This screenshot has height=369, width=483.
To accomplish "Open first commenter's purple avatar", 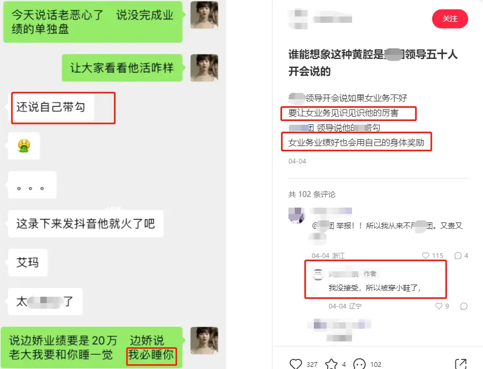I will (x=296, y=215).
